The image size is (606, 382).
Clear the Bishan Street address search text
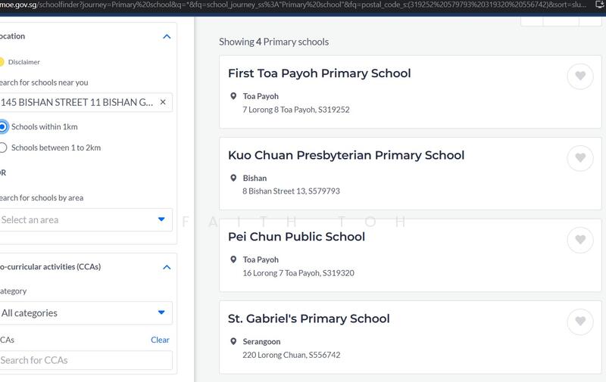(163, 102)
